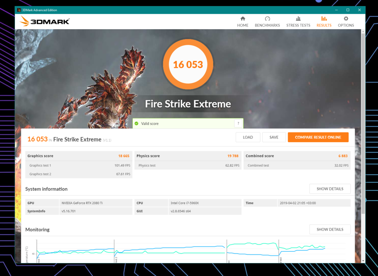
Task: Click SystemInfo version v5.16.701
Action: [68, 211]
